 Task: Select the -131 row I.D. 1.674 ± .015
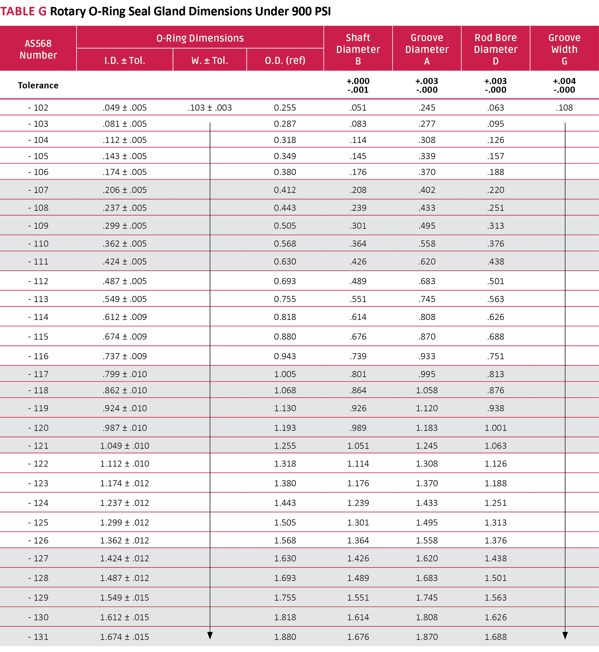[x=124, y=637]
